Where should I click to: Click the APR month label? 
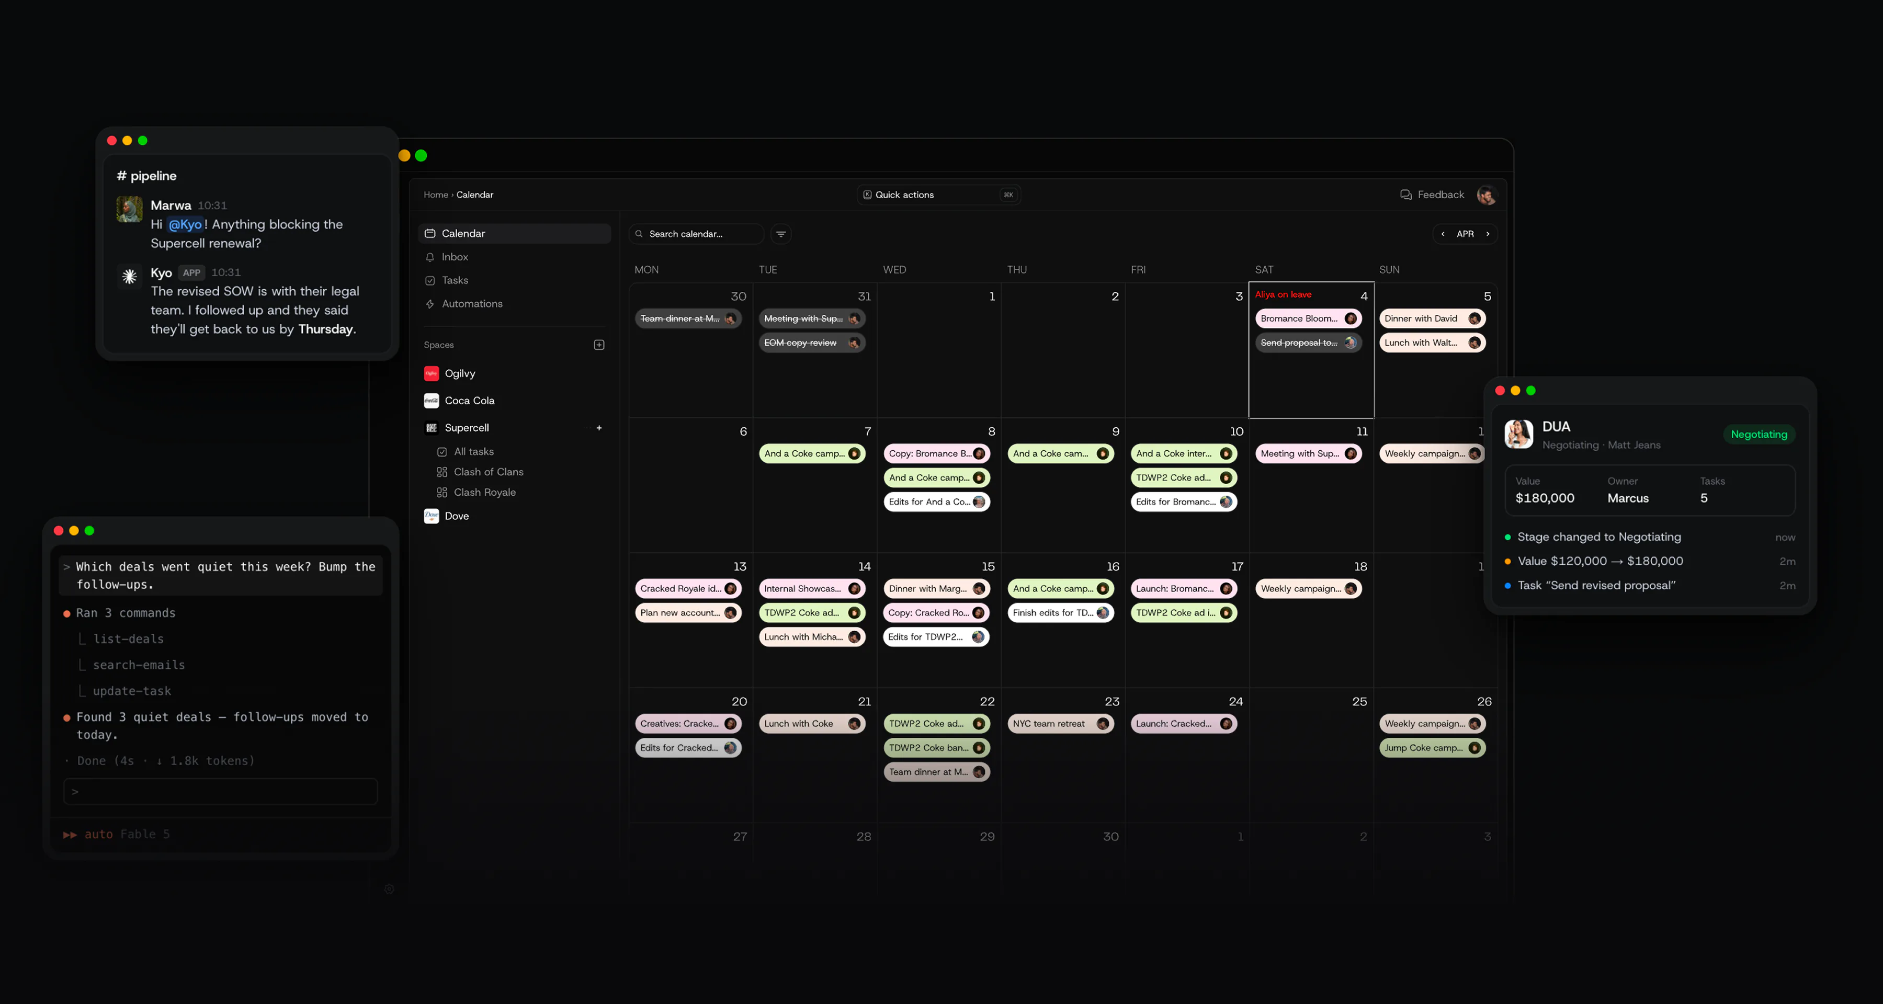pyautogui.click(x=1465, y=234)
